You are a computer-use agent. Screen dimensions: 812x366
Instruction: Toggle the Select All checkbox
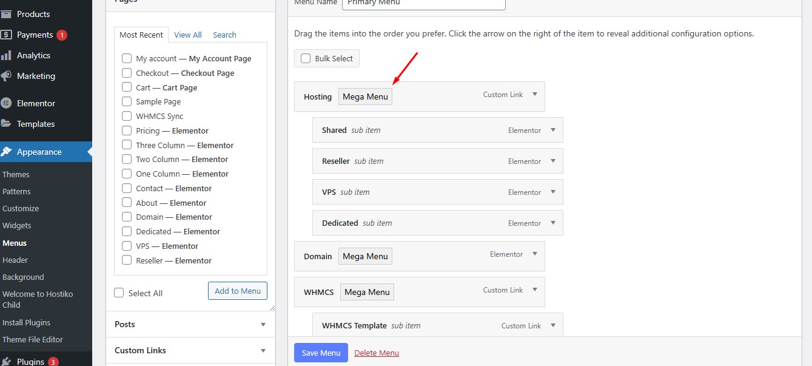118,293
